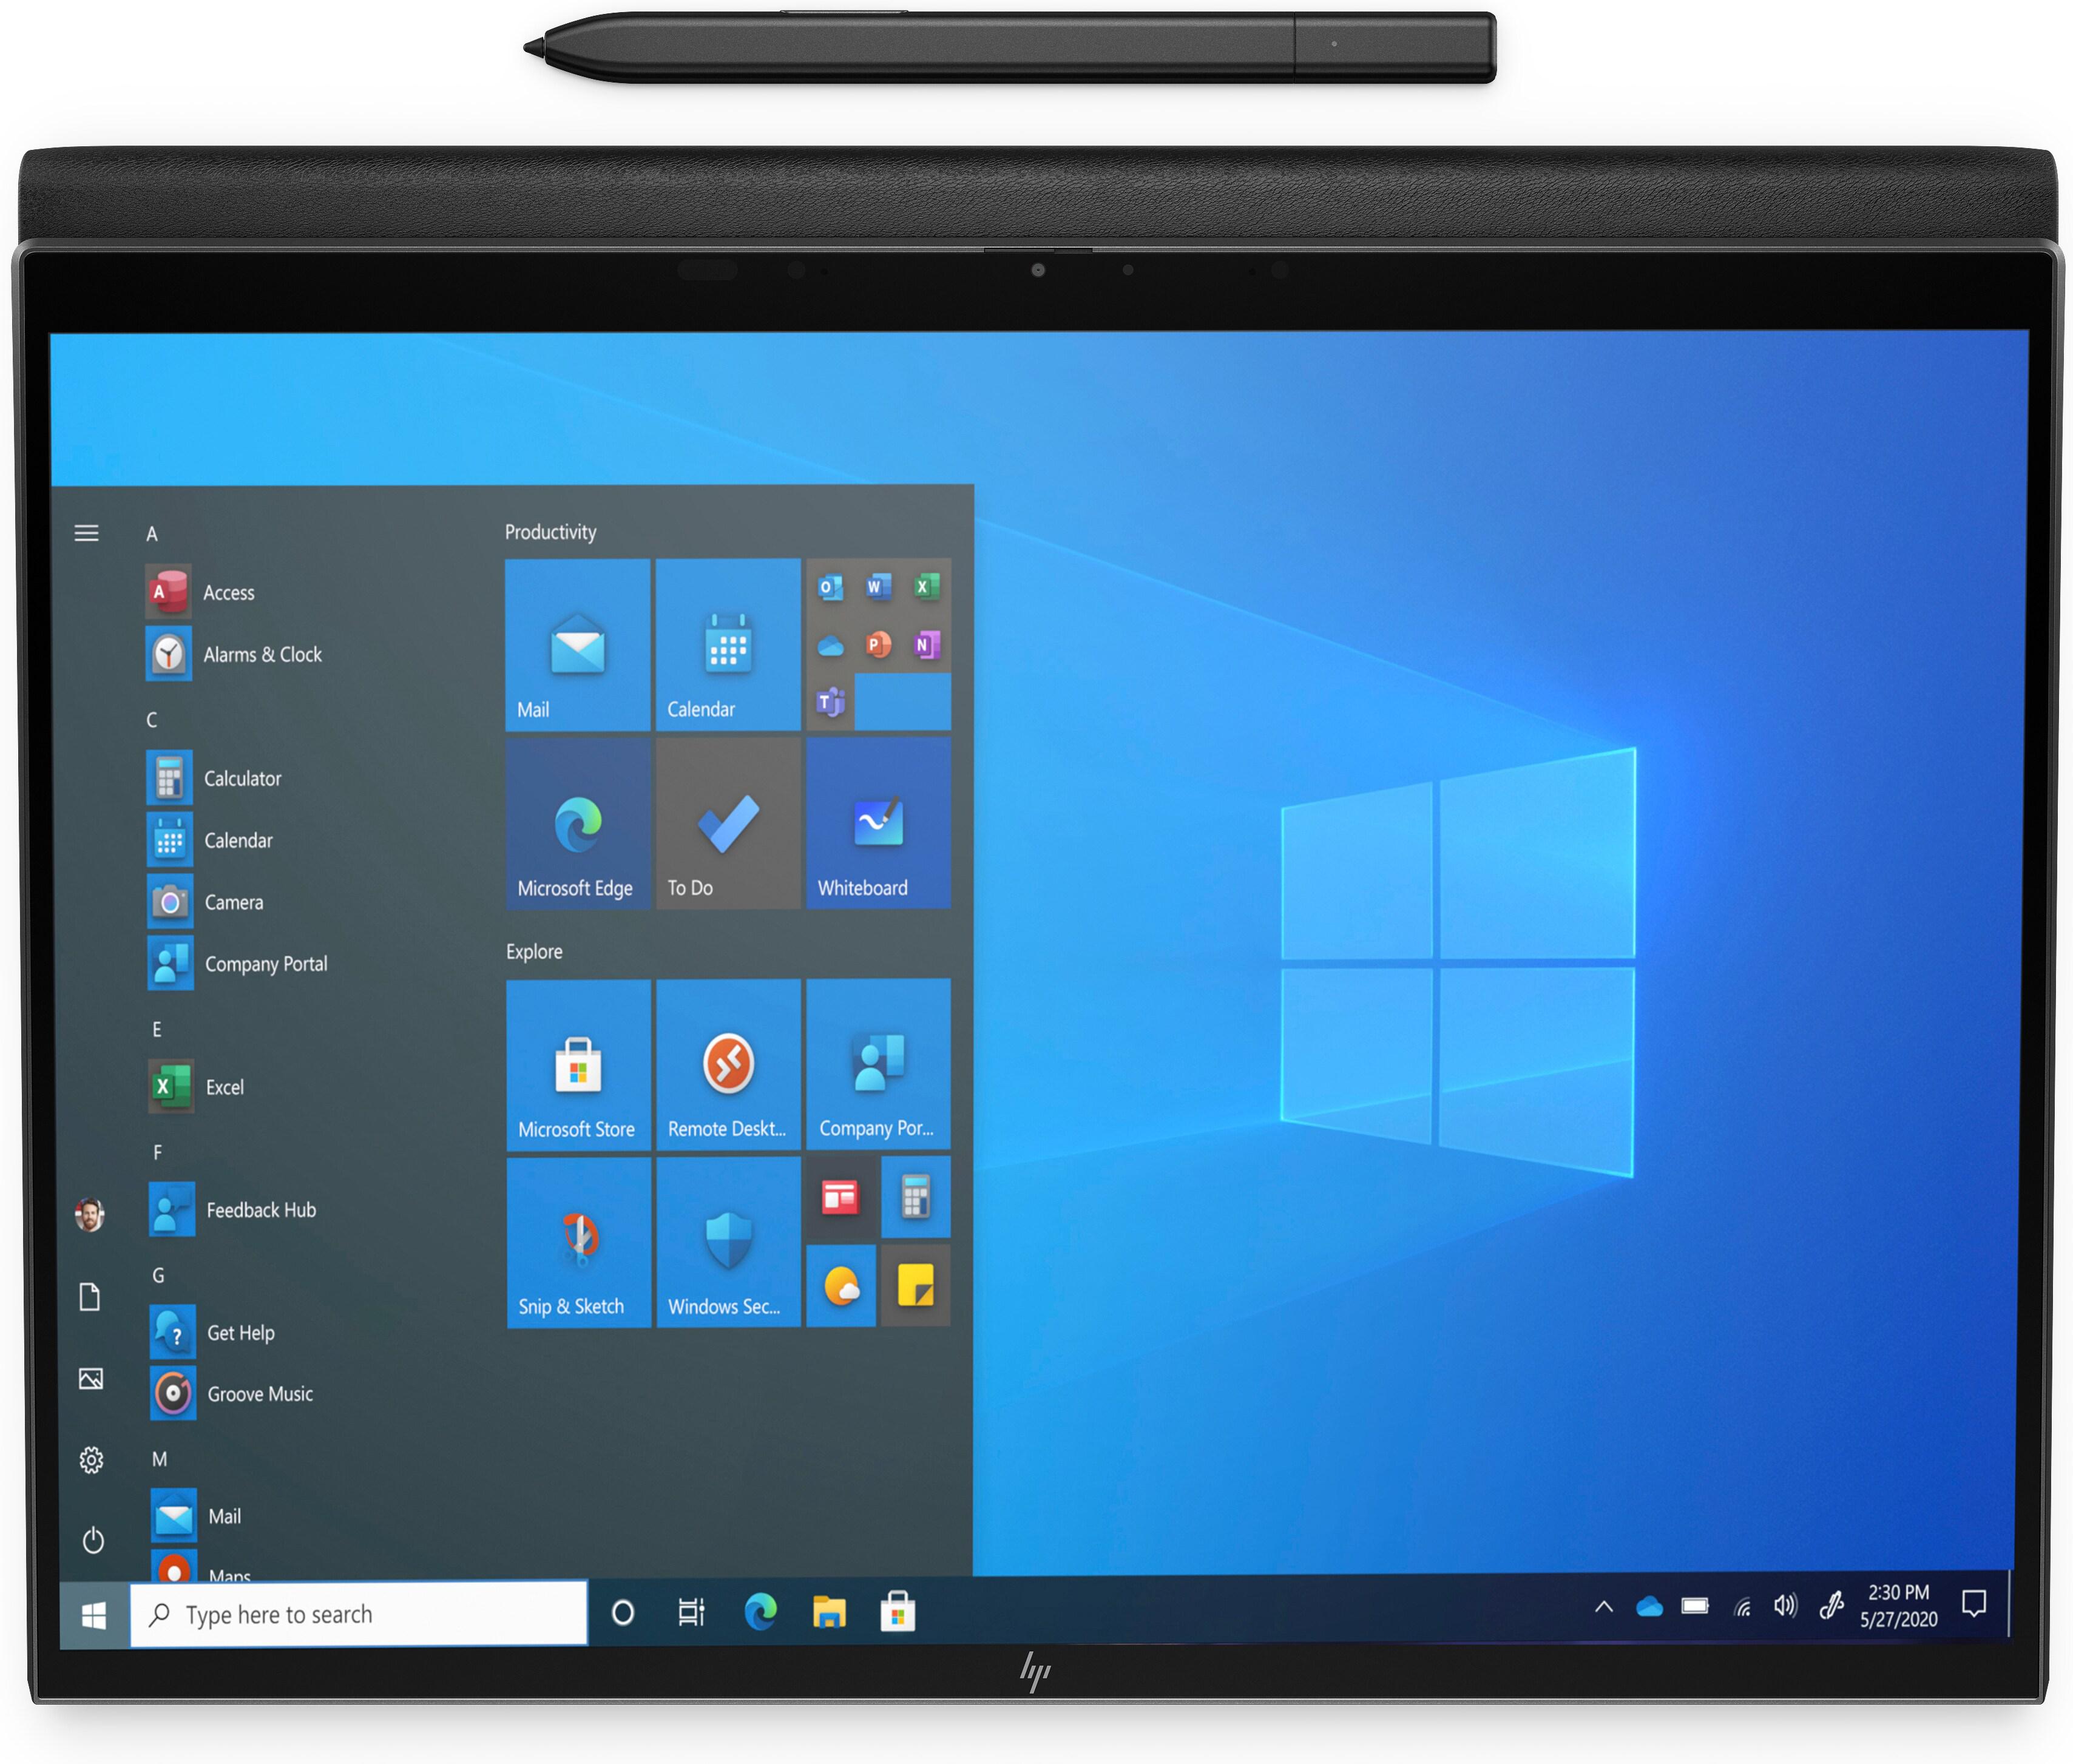Open Windows Security tile
The height and width of the screenshot is (1764, 2073).
click(x=727, y=1241)
